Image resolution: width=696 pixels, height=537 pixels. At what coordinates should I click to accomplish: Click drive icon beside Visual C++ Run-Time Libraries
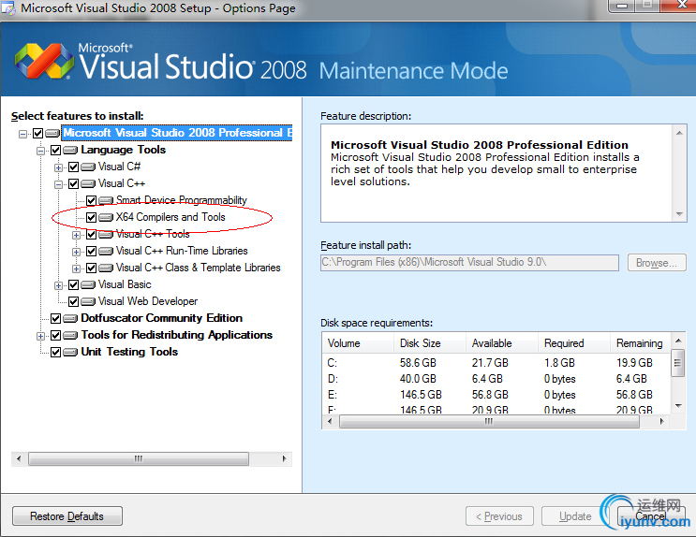point(106,251)
